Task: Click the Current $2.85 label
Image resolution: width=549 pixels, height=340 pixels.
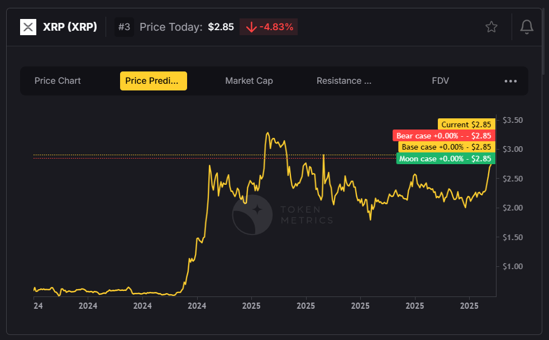Action: pos(466,124)
